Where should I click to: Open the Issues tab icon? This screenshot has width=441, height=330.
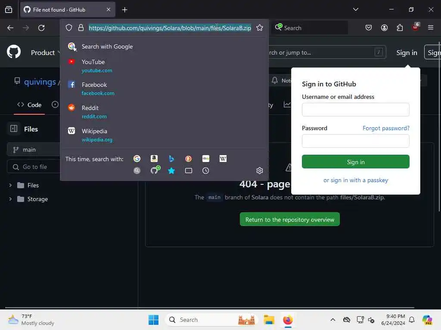click(x=55, y=104)
